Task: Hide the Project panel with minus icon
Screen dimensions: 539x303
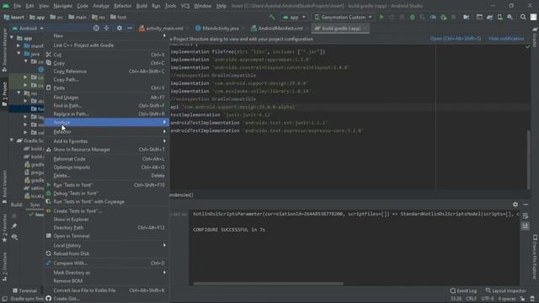Action: click(130, 28)
